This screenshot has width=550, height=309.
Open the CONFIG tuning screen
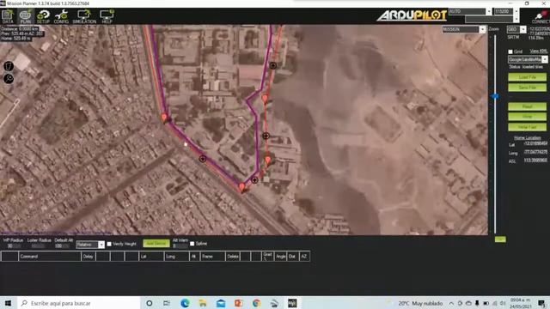(x=61, y=16)
